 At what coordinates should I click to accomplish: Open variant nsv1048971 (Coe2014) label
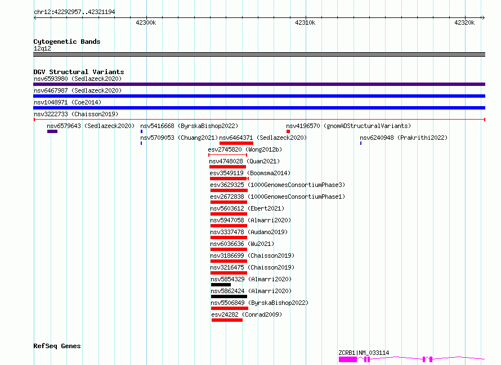[68, 102]
